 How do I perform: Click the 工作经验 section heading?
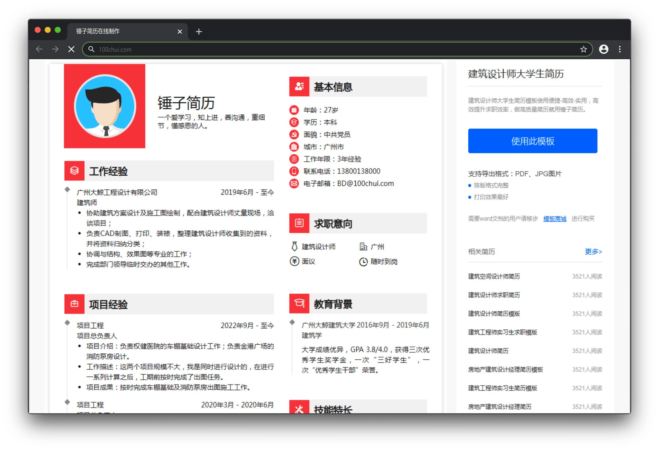pyautogui.click(x=108, y=171)
